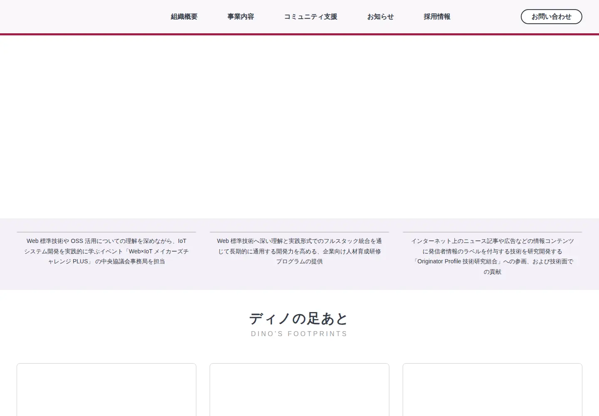Go to the 事業内容 navigation link

240,17
